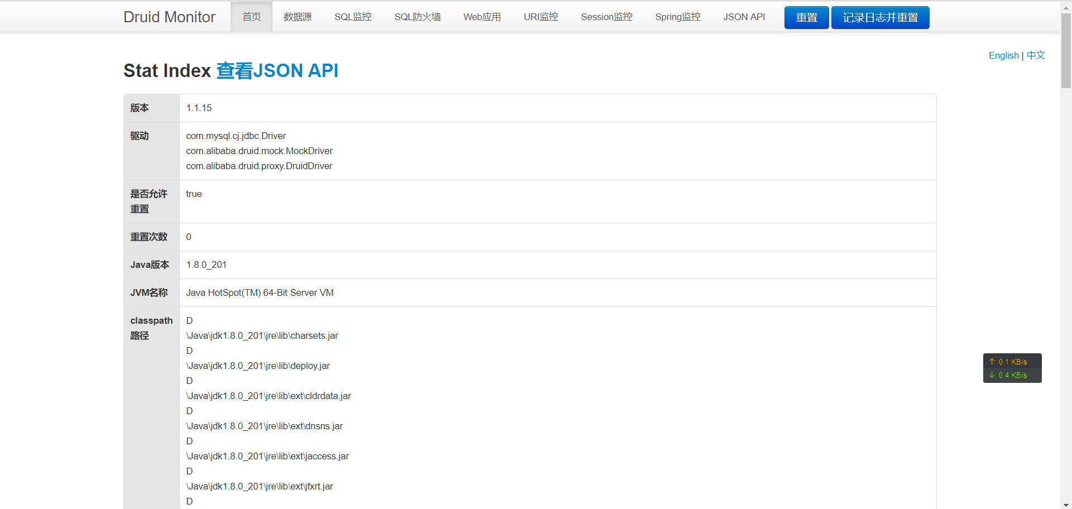Click the Java版本 row label

(150, 265)
